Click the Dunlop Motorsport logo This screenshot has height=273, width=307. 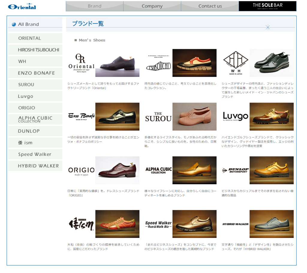coord(236,170)
